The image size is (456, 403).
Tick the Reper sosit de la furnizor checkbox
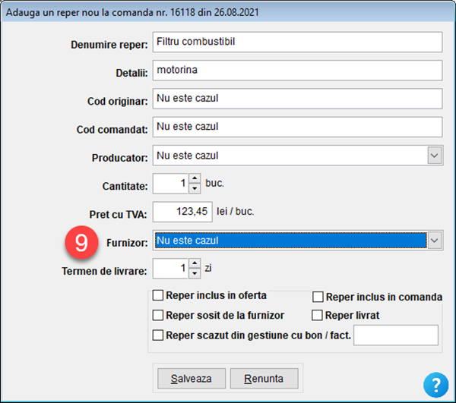[x=158, y=315]
